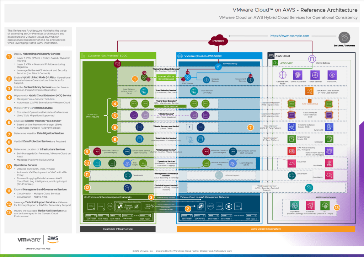Select the Customer VPC Router icon
This screenshot has height=257, width=364.
283,75
